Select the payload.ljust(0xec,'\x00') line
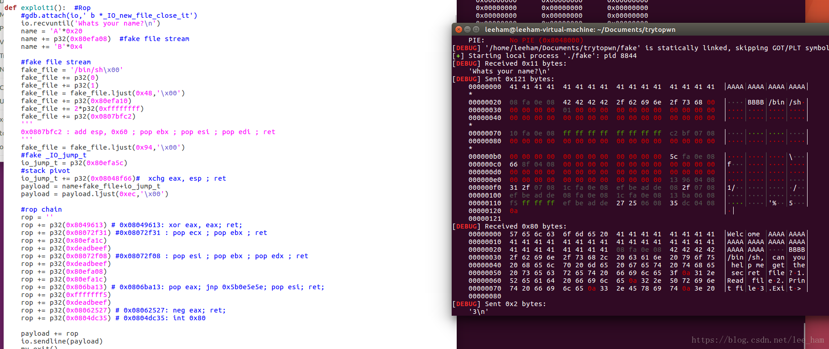This screenshot has width=829, height=349. pyautogui.click(x=95, y=194)
